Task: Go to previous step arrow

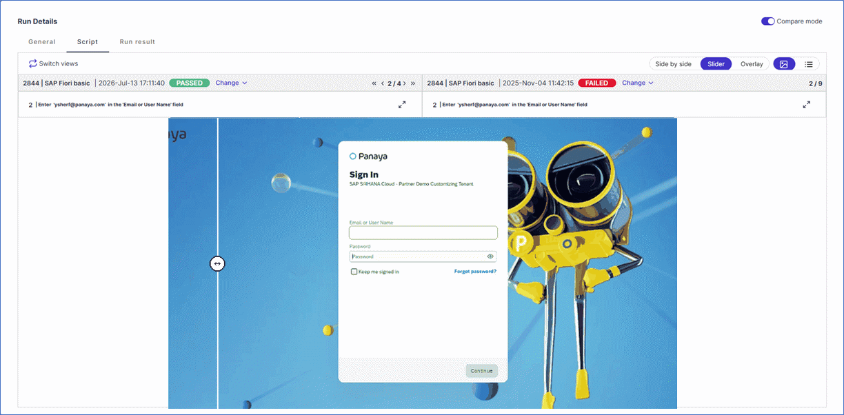Action: coord(383,83)
